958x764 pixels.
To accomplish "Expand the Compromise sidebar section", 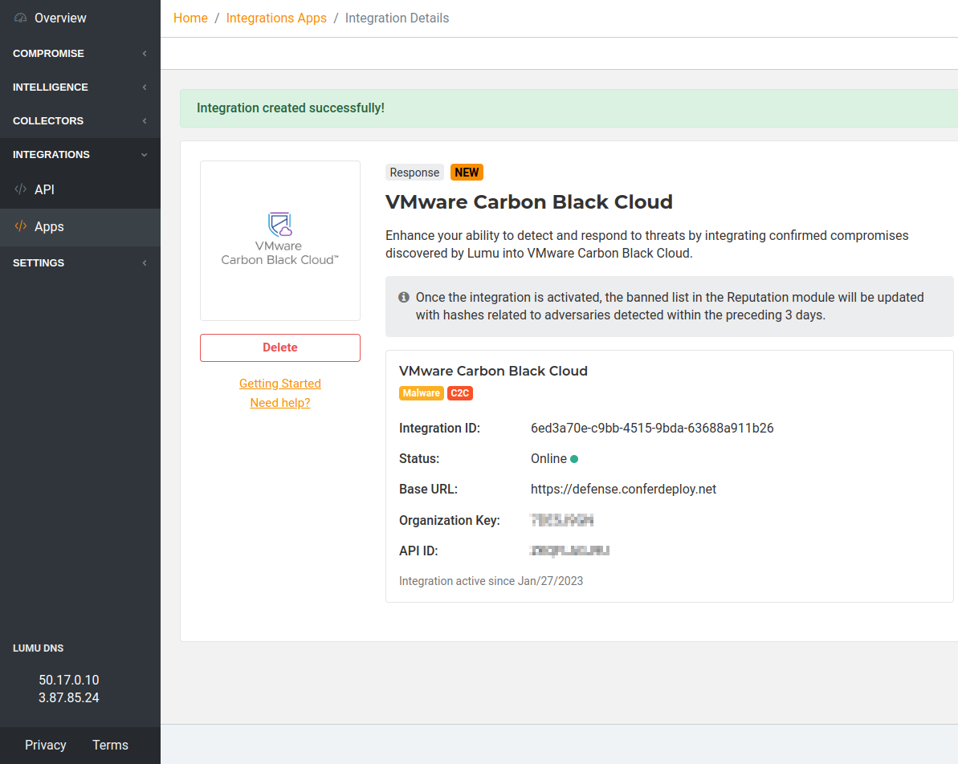I will [80, 54].
